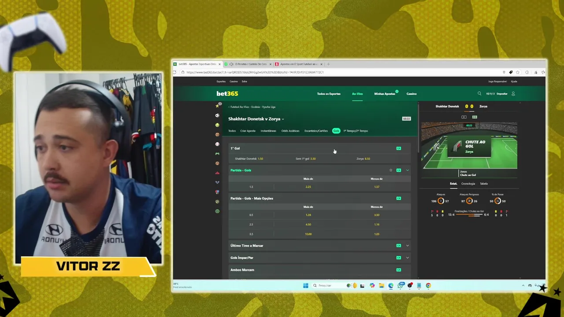The width and height of the screenshot is (564, 317).
Task: Open Ao-Vivo section in header
Action: (x=357, y=94)
